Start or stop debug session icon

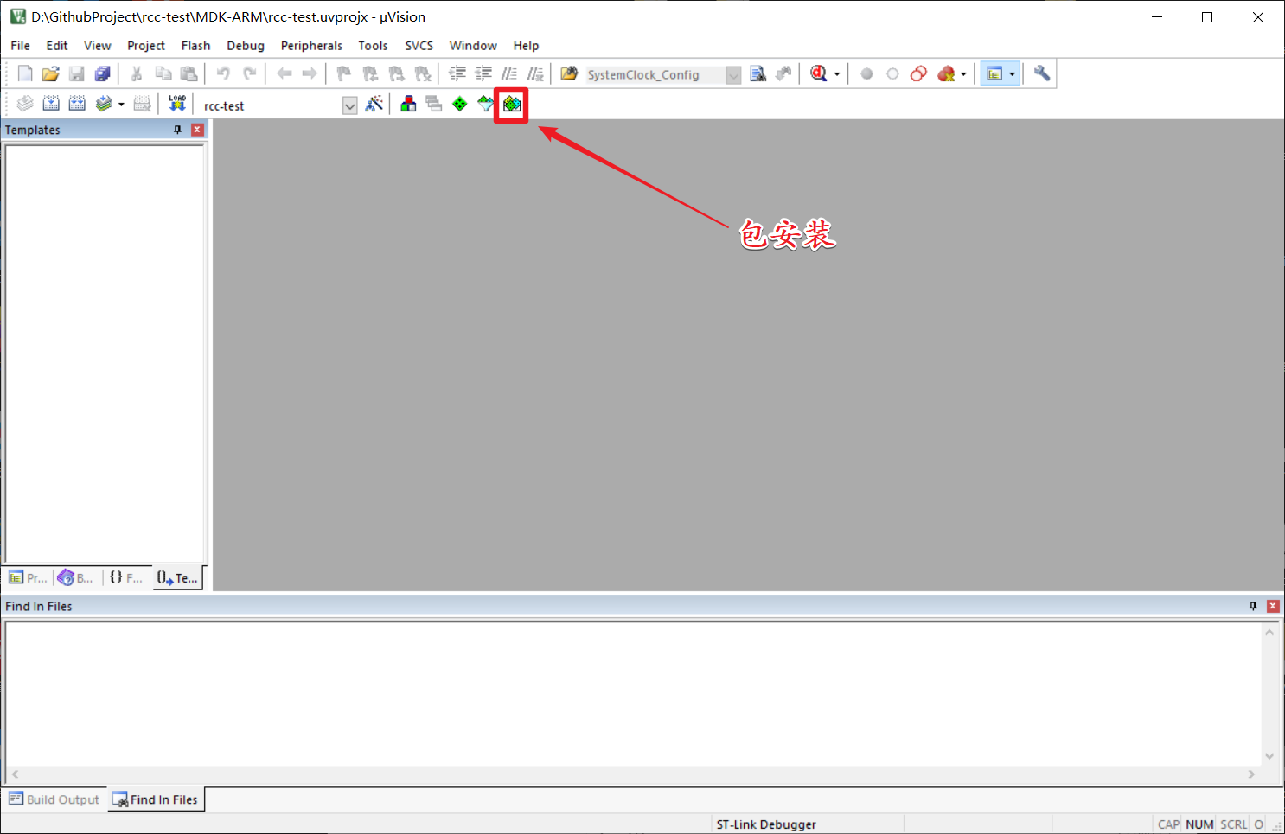pyautogui.click(x=818, y=74)
